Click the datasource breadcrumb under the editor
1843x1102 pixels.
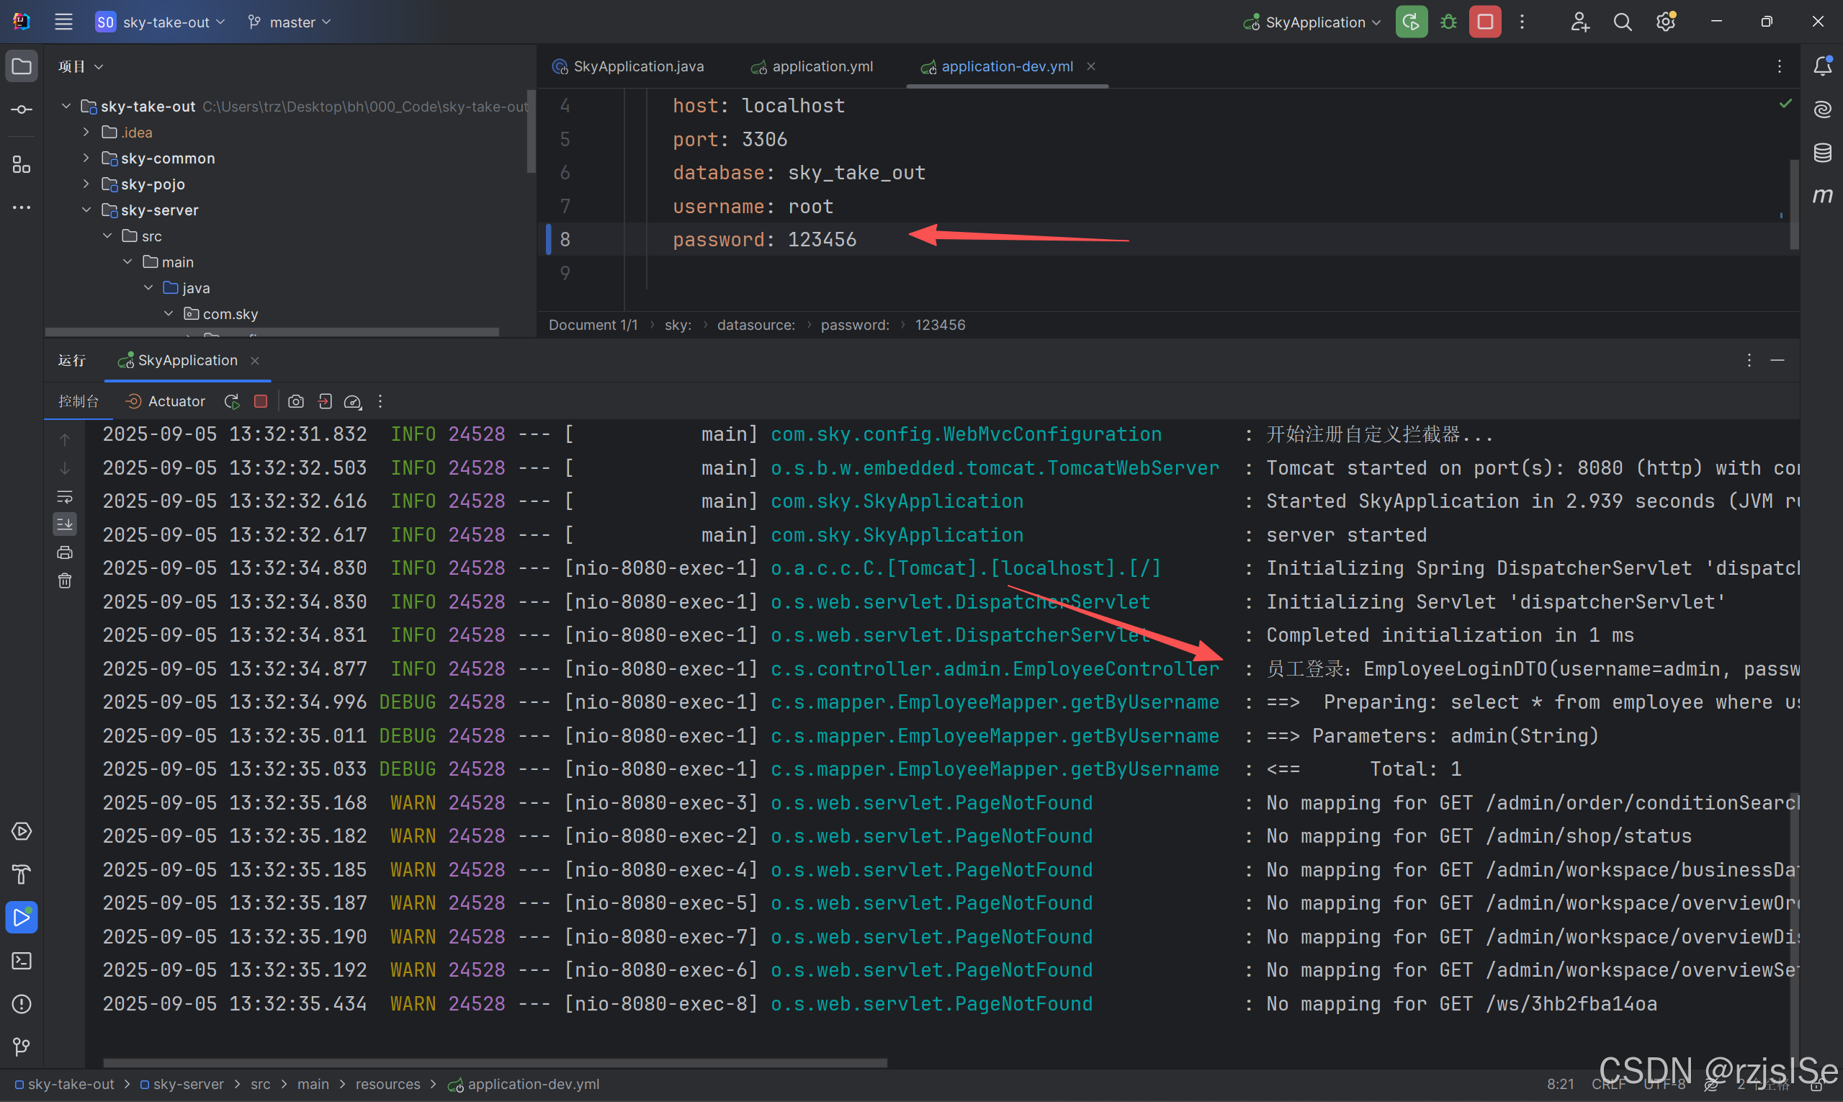[755, 325]
